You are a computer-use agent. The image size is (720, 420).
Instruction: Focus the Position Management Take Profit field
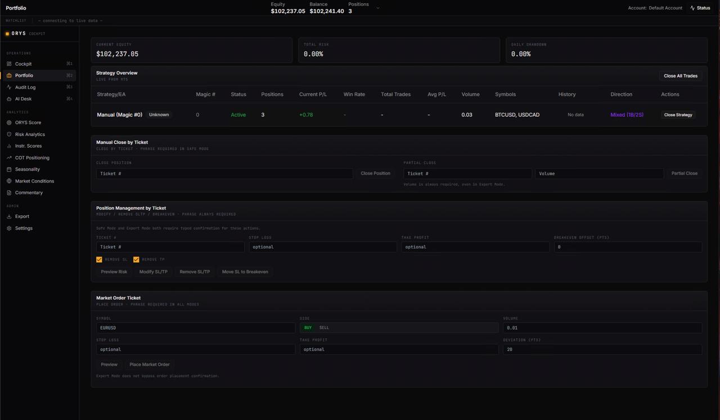[475, 247]
